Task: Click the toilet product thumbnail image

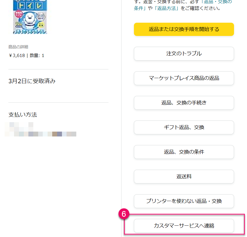Action: 30,17
